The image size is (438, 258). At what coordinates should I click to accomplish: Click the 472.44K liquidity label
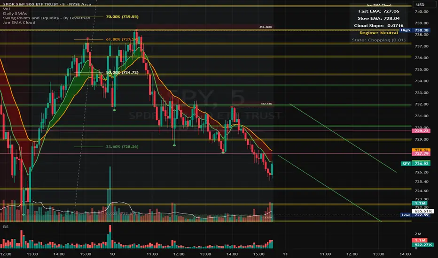(x=266, y=104)
